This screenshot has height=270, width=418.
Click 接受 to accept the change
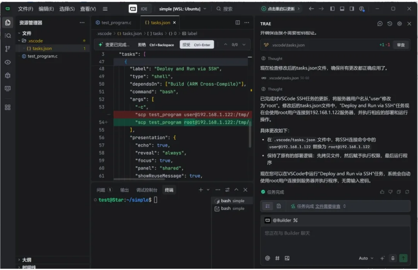click(196, 44)
